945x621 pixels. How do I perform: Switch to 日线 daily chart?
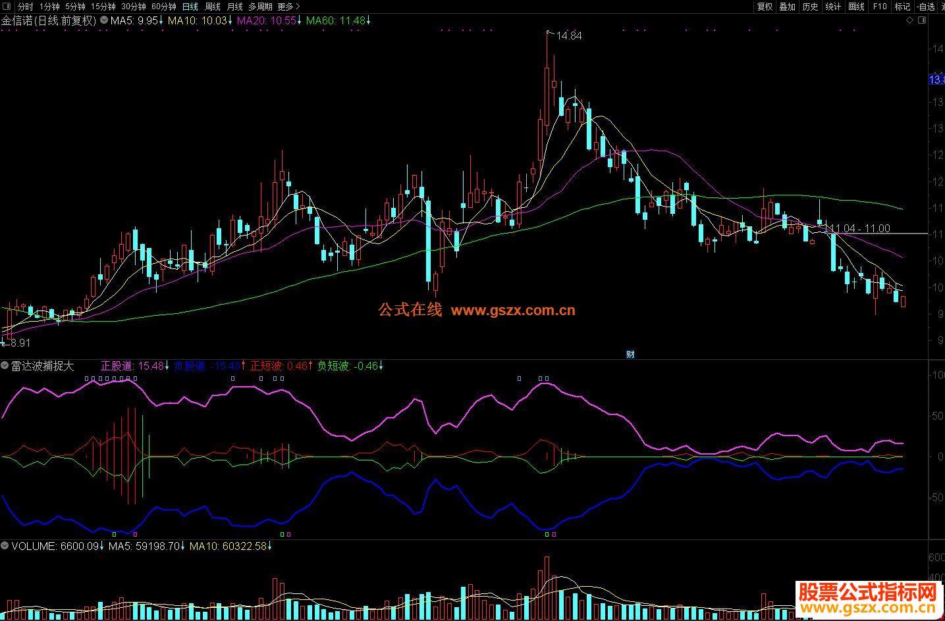click(190, 7)
